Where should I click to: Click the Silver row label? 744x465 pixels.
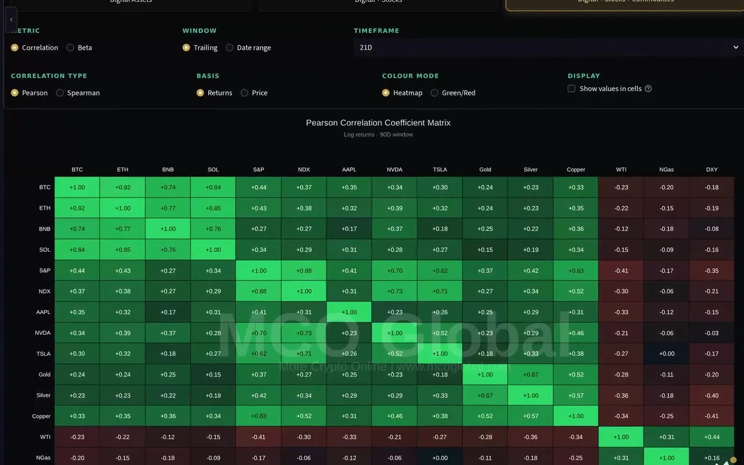pyautogui.click(x=43, y=396)
